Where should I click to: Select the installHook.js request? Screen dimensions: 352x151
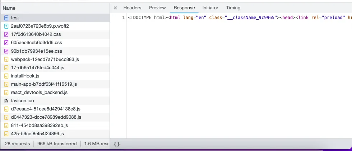pos(55,76)
